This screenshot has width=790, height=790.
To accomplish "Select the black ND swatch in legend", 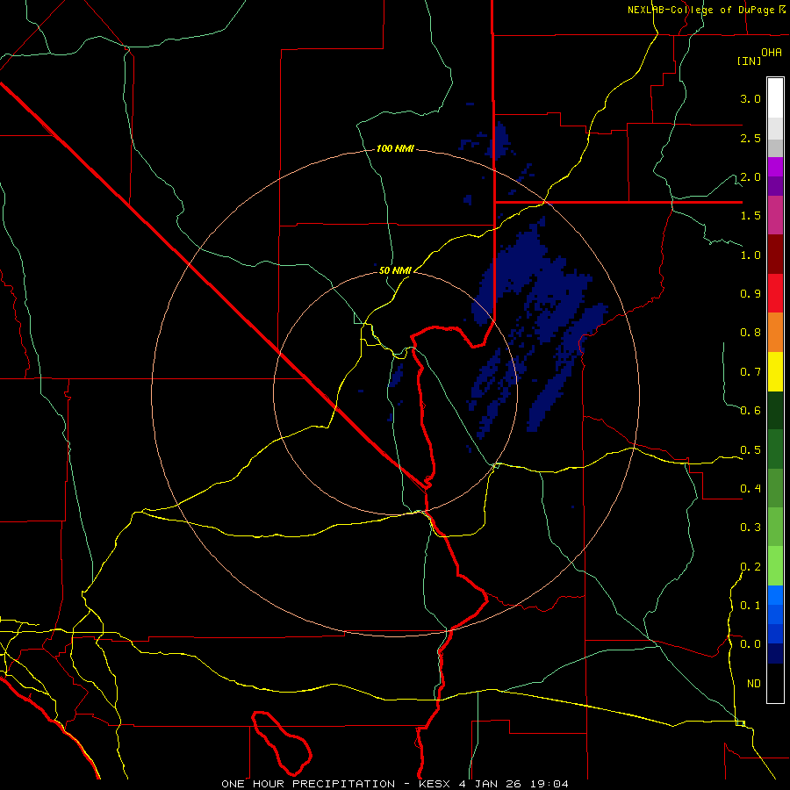I will (x=775, y=683).
